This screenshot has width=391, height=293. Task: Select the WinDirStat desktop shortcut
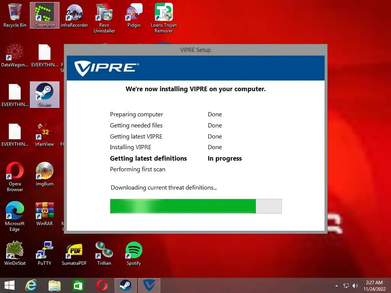(15, 253)
